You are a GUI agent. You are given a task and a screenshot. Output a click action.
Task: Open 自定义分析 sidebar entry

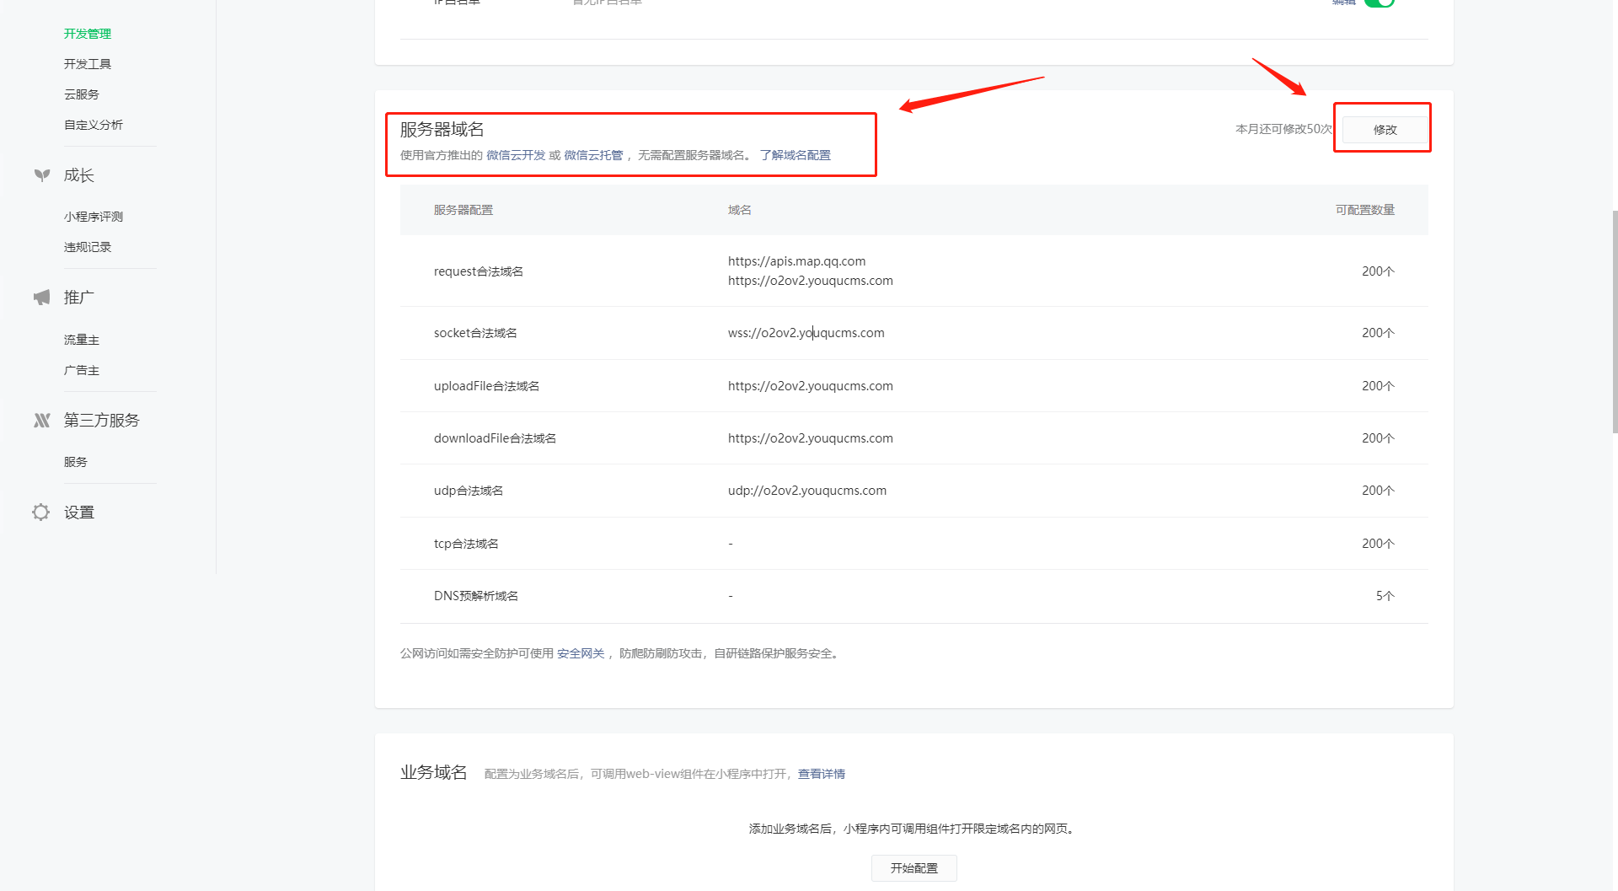pos(94,125)
